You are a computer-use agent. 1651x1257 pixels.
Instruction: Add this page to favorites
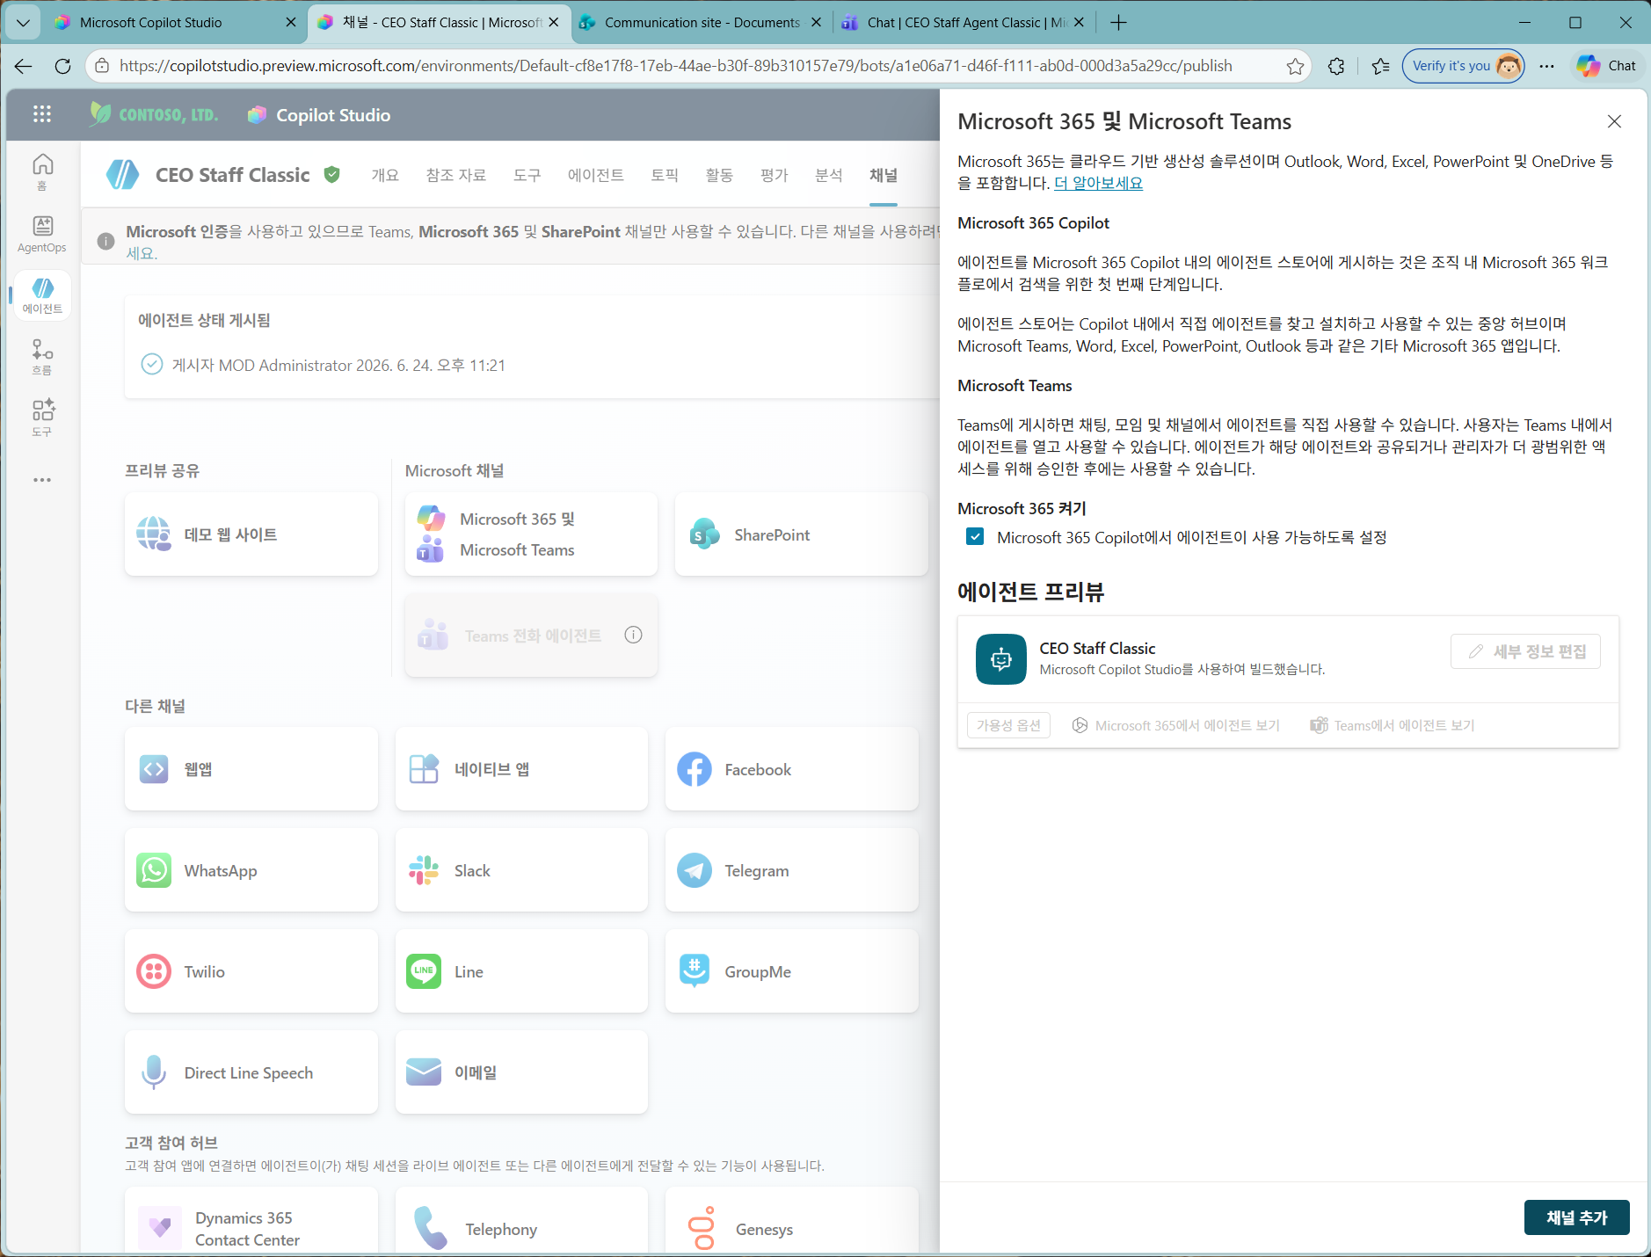pyautogui.click(x=1295, y=66)
